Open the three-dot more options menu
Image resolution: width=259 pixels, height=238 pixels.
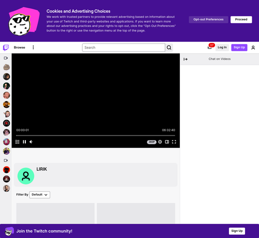[x=33, y=48]
